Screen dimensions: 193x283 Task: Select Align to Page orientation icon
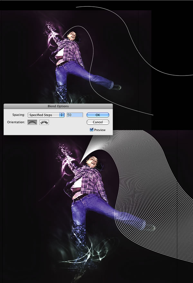tap(32, 122)
